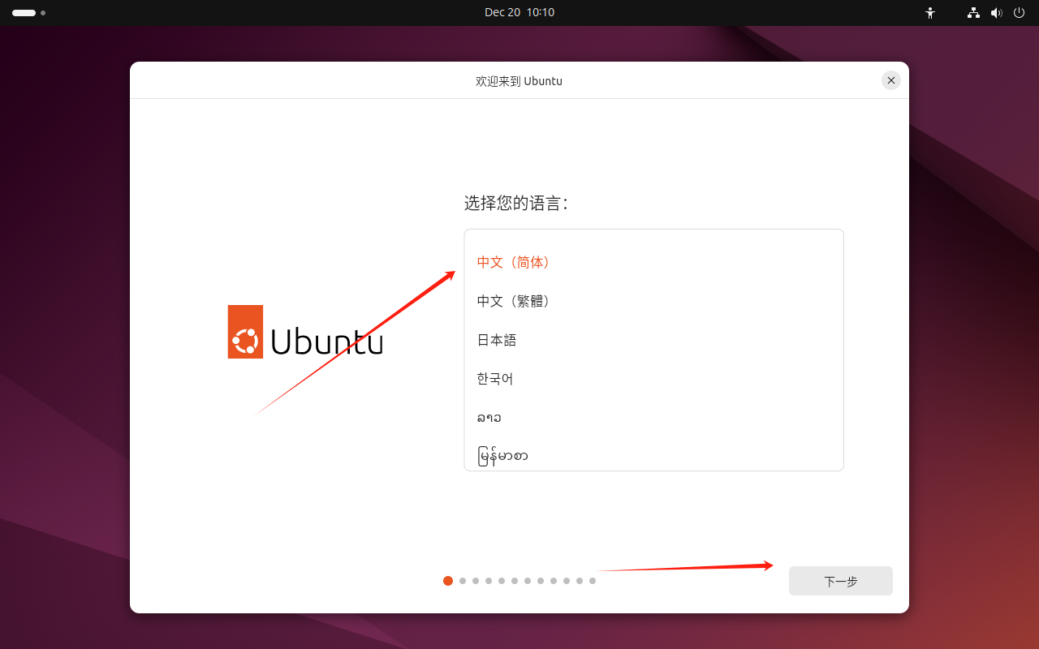Click the volume icon in the system tray

(996, 12)
